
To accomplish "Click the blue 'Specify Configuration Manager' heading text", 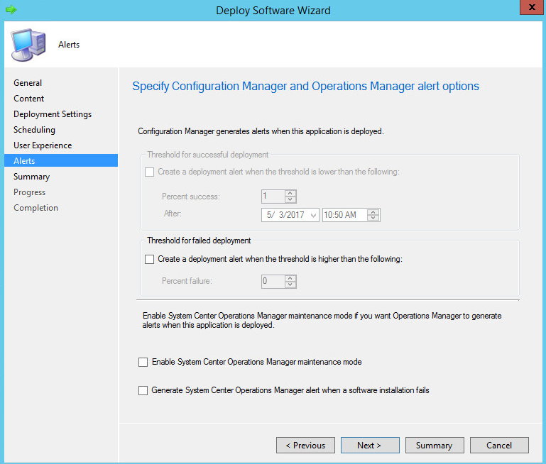I will pos(306,87).
